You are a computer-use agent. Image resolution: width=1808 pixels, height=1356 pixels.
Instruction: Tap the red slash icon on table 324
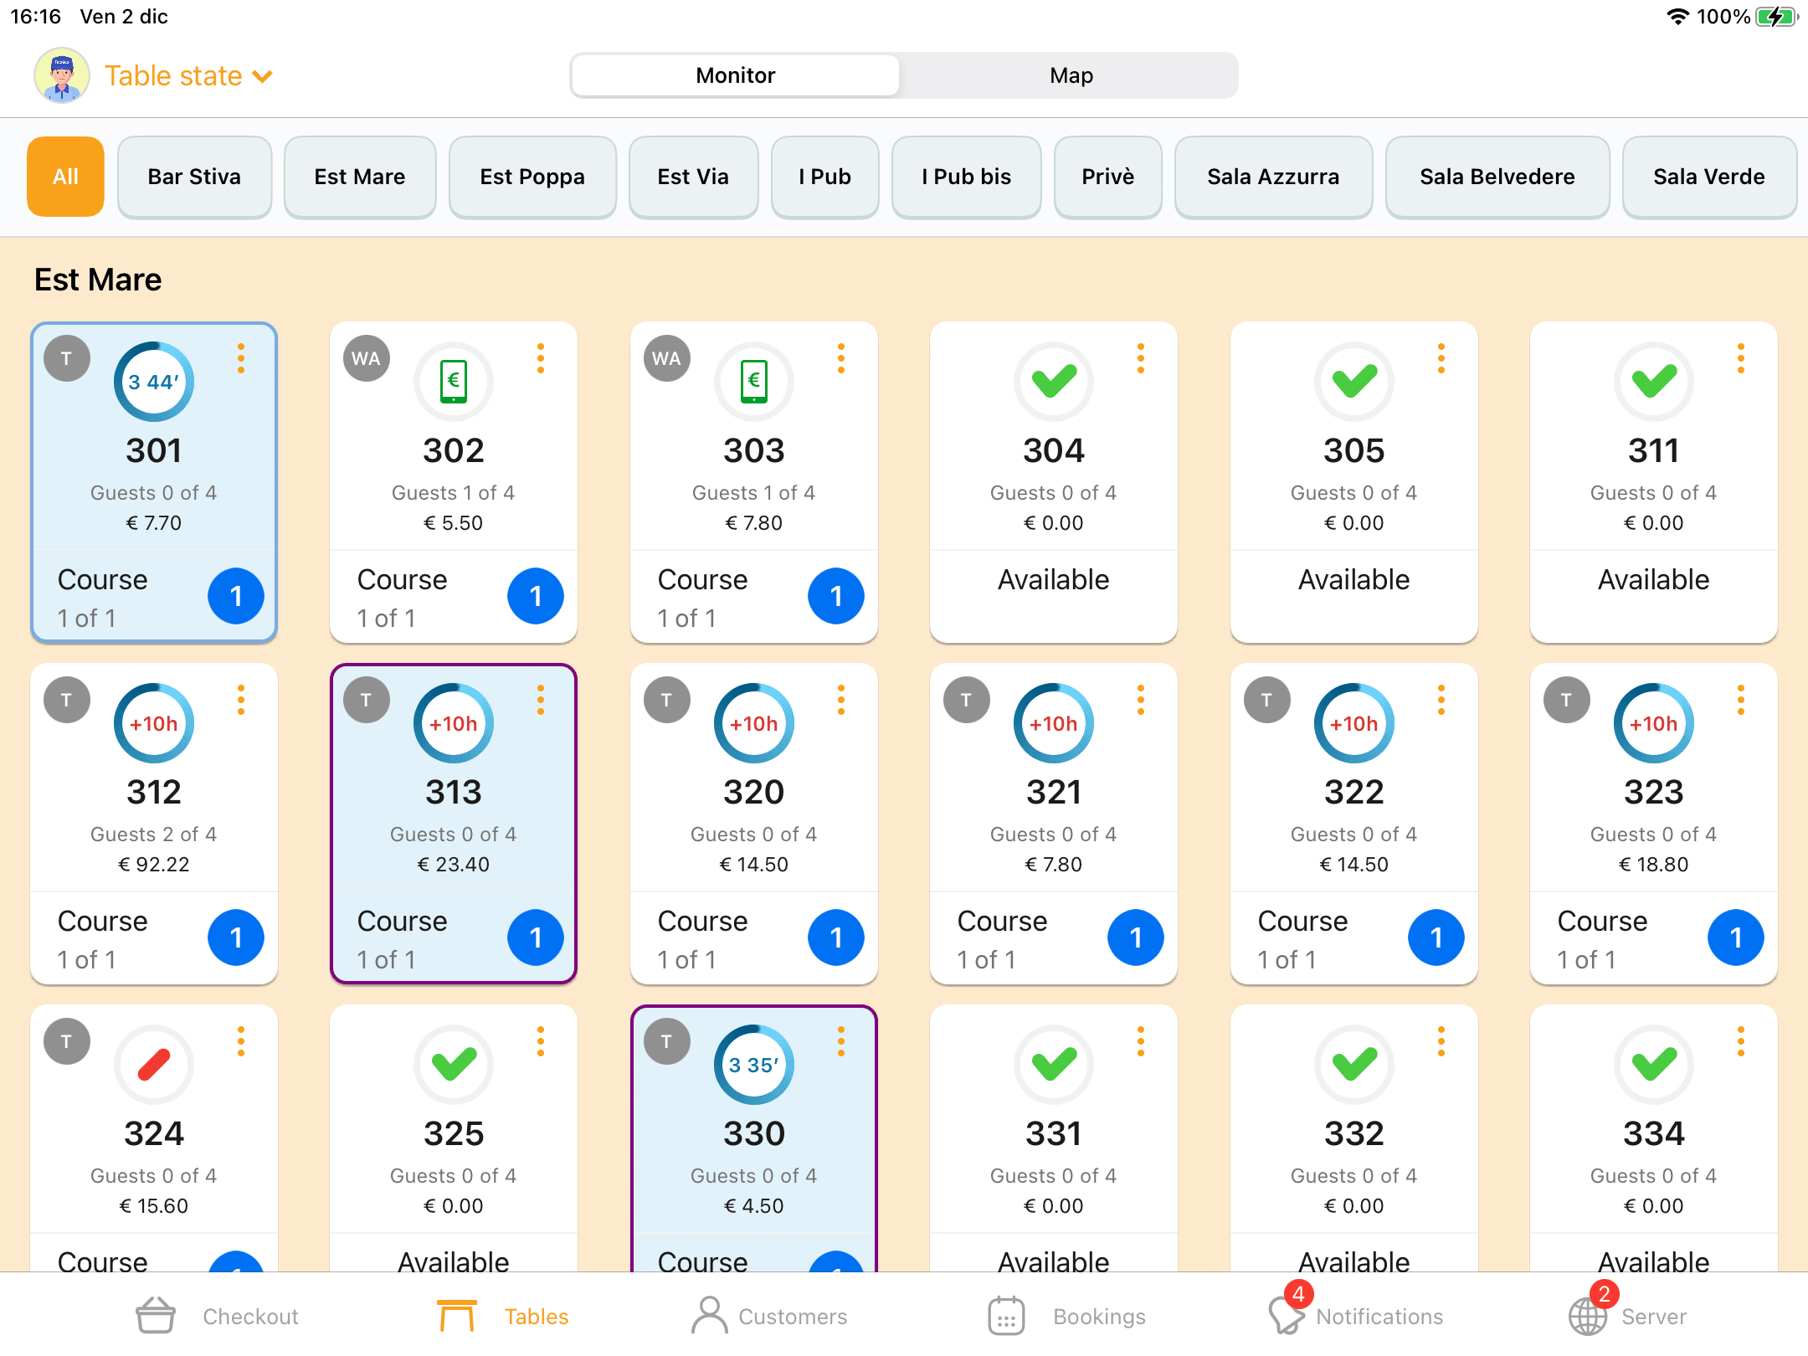[x=154, y=1065]
